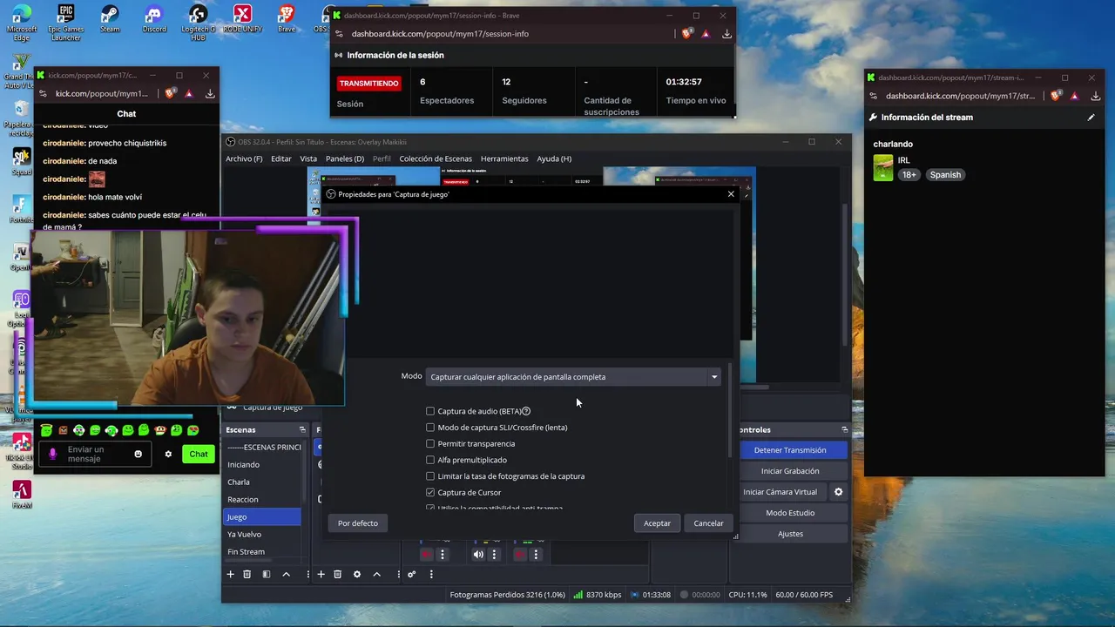Open virtual camera settings gear
Image resolution: width=1115 pixels, height=627 pixels.
(x=838, y=492)
